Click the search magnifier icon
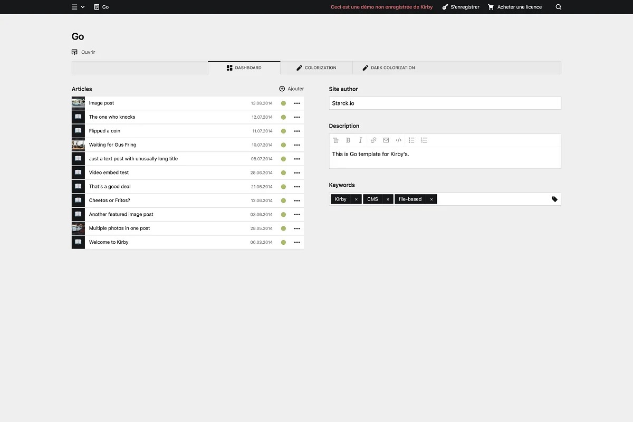 (x=559, y=7)
